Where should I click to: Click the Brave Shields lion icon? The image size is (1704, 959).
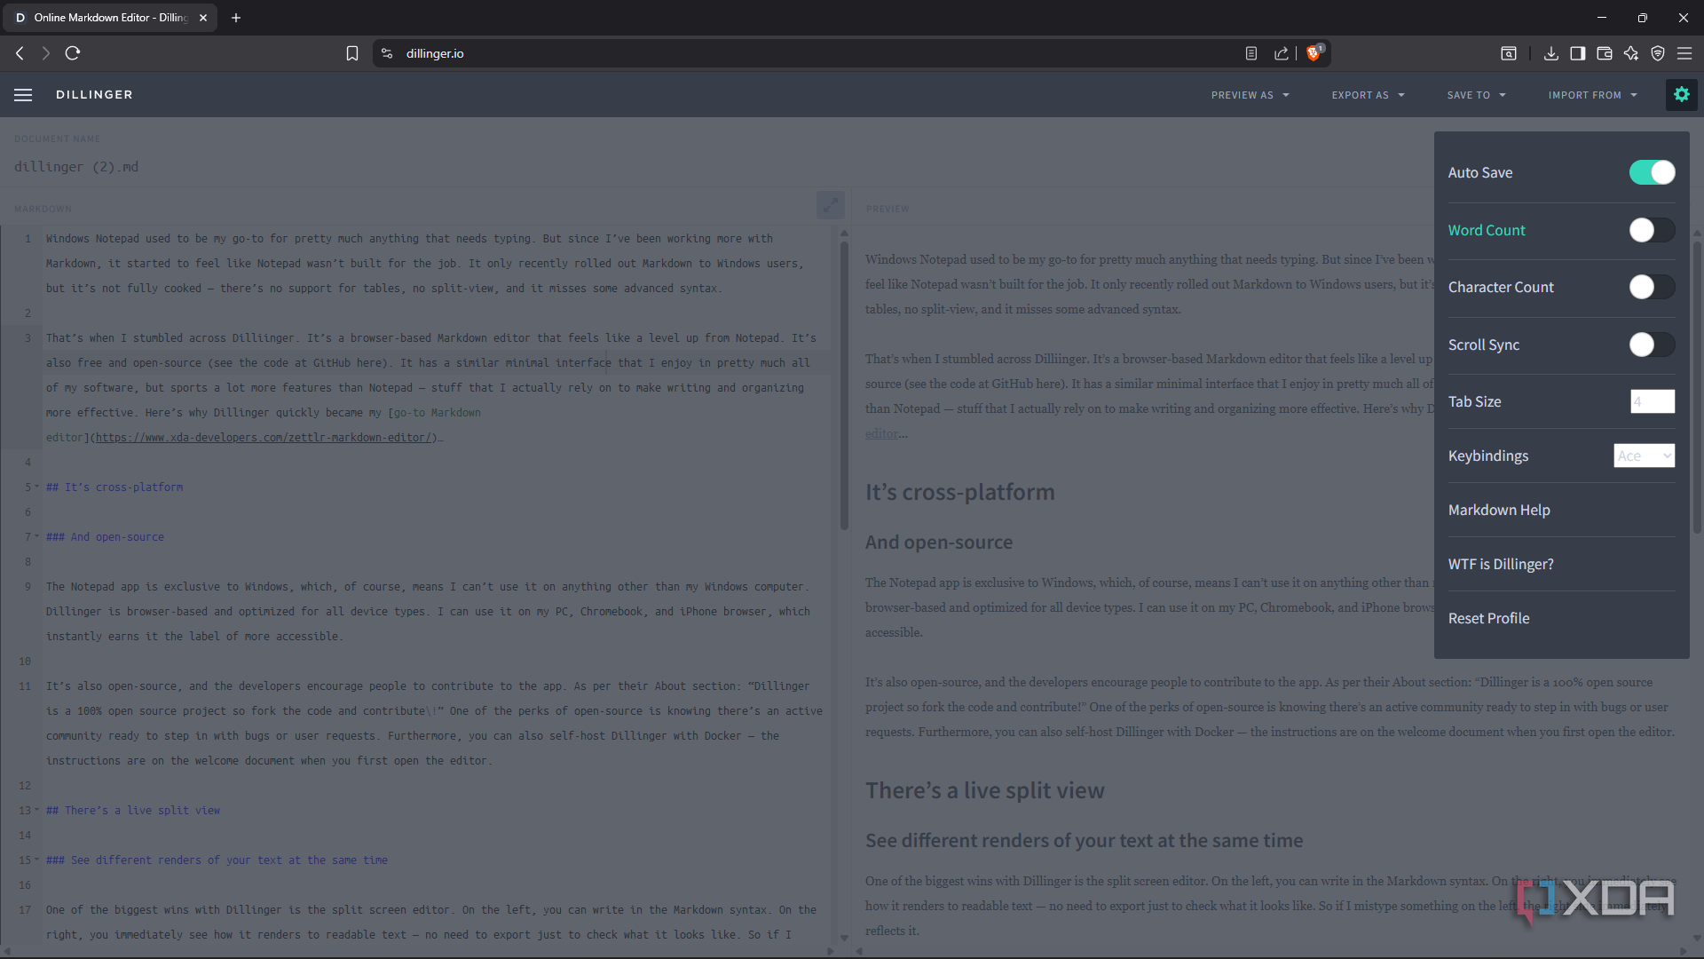pos(1313,53)
